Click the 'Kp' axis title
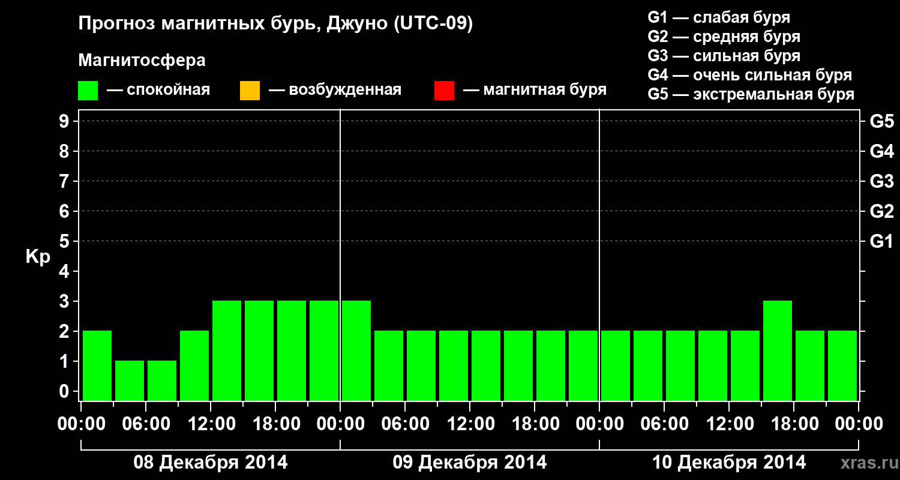 (38, 257)
